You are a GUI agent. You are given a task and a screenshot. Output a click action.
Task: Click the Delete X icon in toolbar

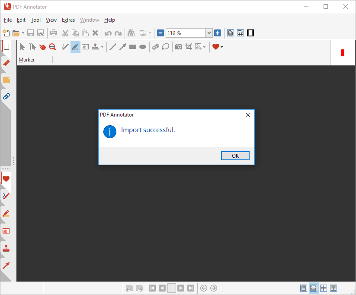coord(95,33)
